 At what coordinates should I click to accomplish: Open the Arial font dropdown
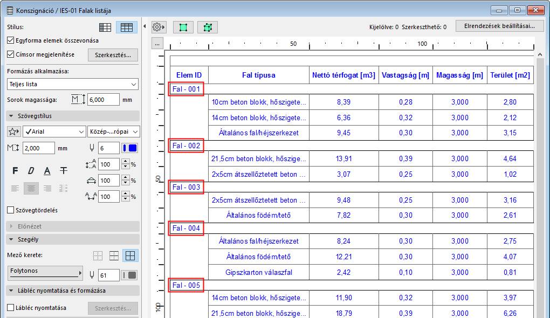click(x=53, y=132)
